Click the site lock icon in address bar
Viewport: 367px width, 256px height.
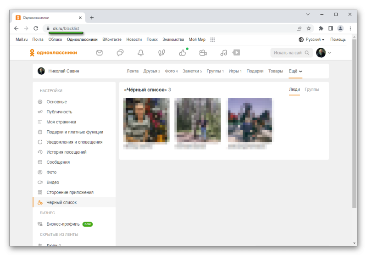click(48, 28)
